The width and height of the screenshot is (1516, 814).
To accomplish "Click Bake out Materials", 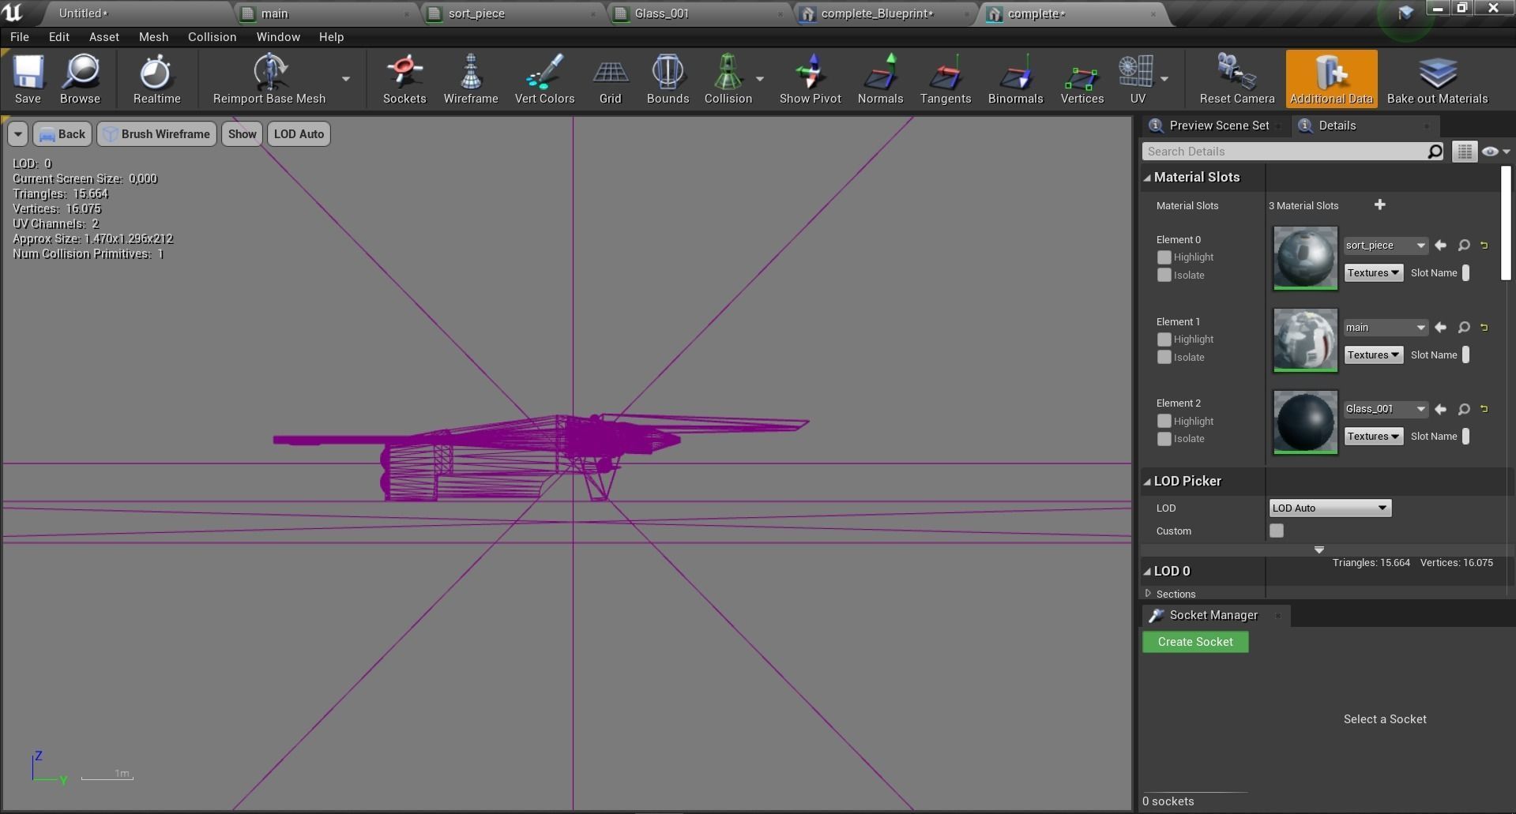I will pos(1437,79).
